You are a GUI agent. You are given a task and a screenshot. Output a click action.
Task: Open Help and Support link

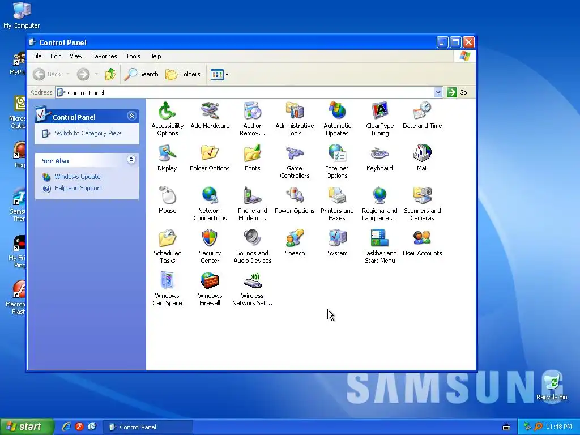(78, 188)
